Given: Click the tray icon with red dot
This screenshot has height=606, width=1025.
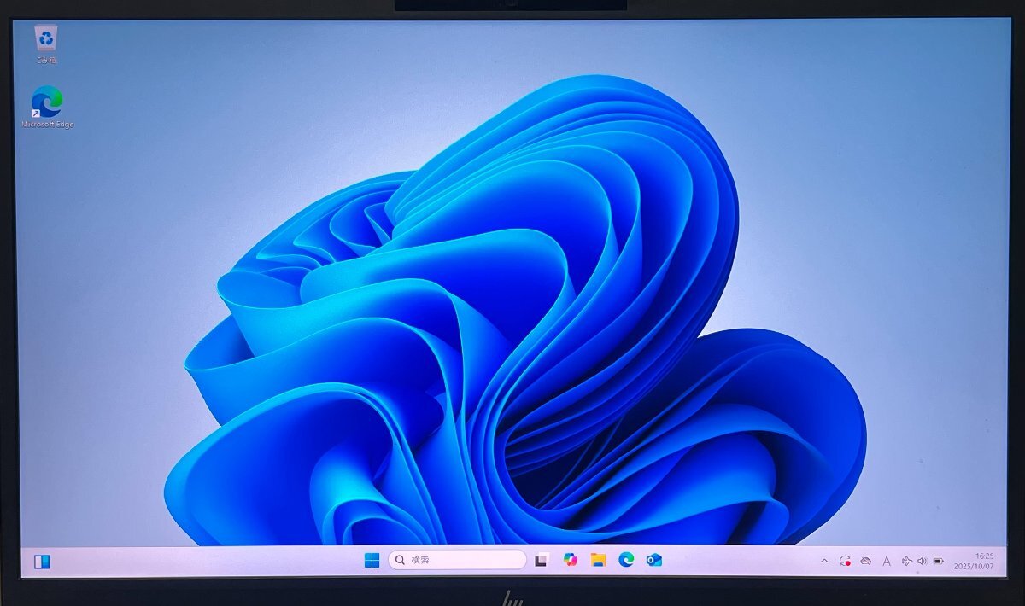Looking at the screenshot, I should [845, 561].
